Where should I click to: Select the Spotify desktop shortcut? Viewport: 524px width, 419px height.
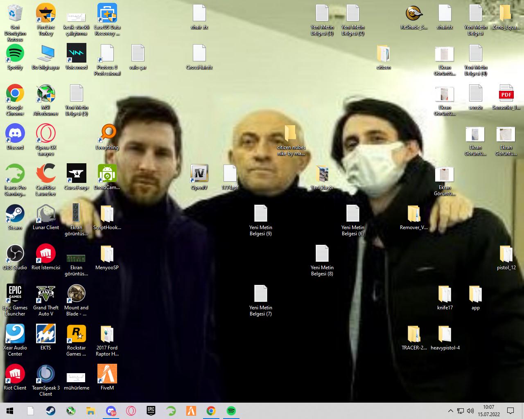(15, 56)
